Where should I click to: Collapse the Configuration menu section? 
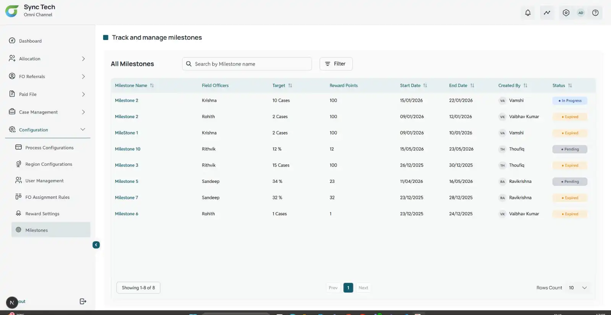[x=82, y=130]
